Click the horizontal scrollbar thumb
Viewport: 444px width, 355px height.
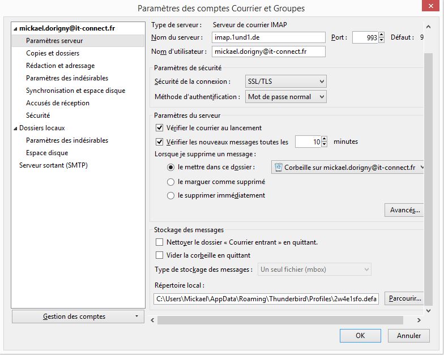coord(280,320)
